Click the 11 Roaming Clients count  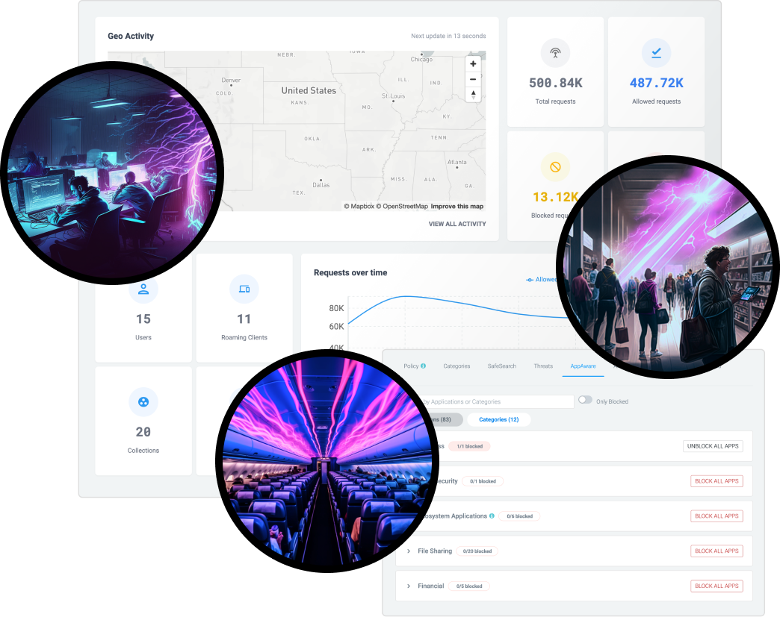point(244,319)
